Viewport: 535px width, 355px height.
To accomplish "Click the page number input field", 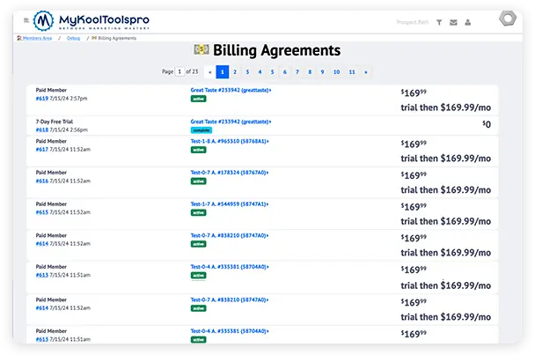I will [x=180, y=71].
